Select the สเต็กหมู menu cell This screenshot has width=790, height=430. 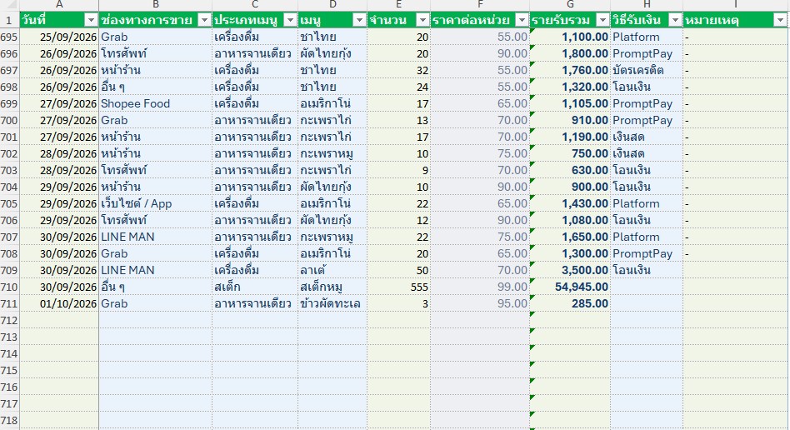pos(332,287)
